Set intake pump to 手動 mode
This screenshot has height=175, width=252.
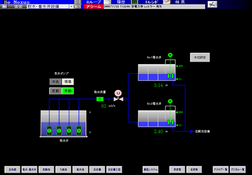click(68, 91)
